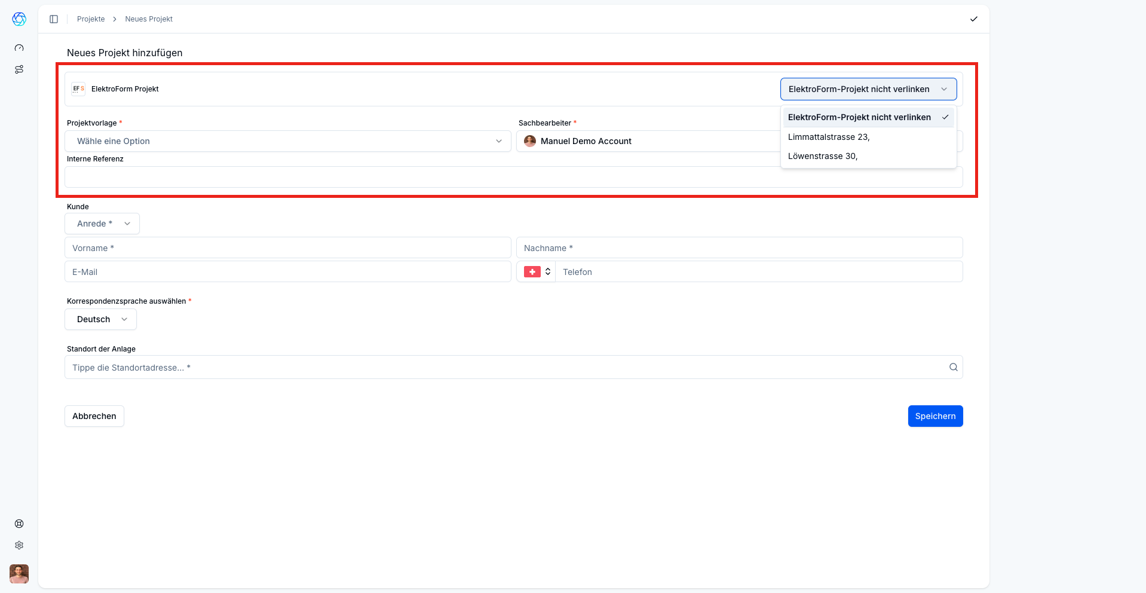Open the workflow settings sidebar icon
This screenshot has width=1146, height=593.
point(19,69)
